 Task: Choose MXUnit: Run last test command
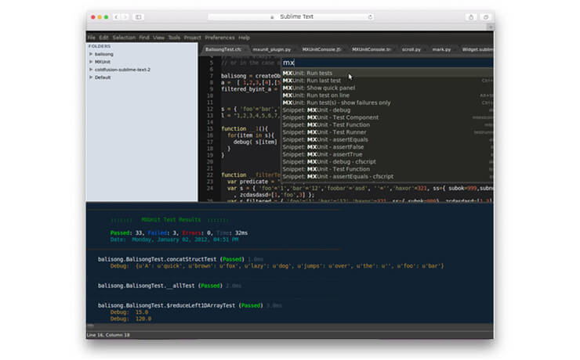tap(387, 81)
